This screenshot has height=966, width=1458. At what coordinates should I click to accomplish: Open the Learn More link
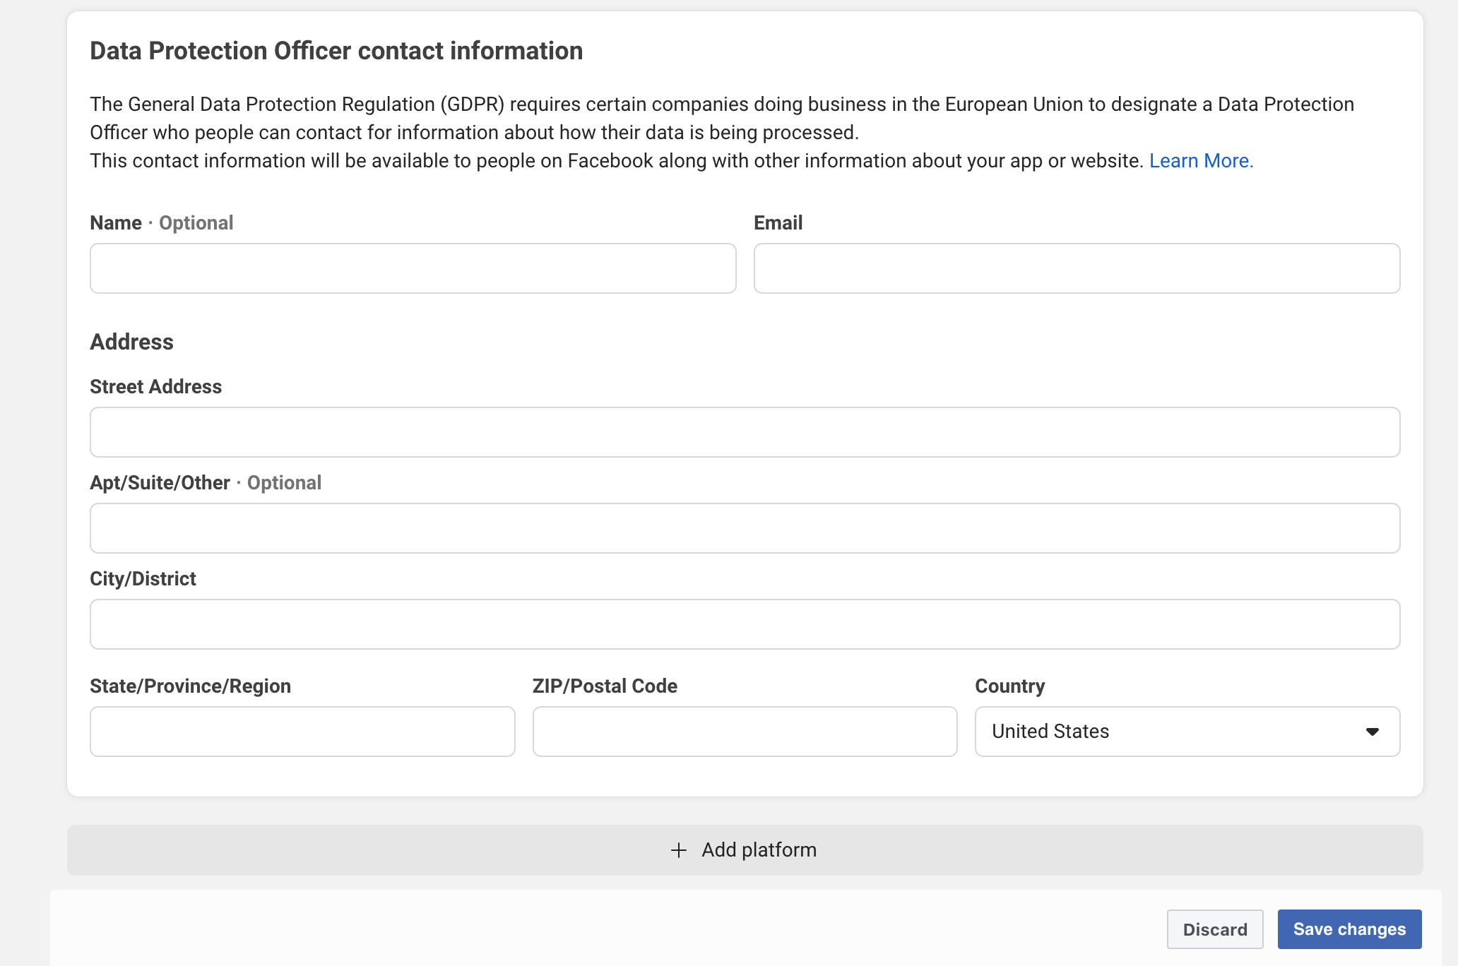coord(1201,161)
